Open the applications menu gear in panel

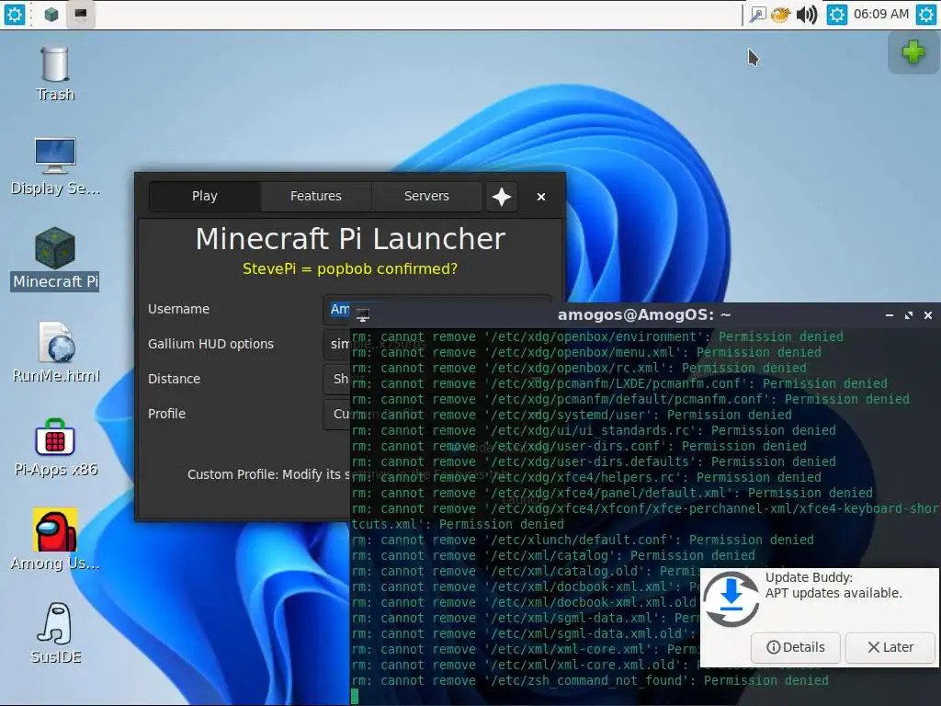pos(15,15)
